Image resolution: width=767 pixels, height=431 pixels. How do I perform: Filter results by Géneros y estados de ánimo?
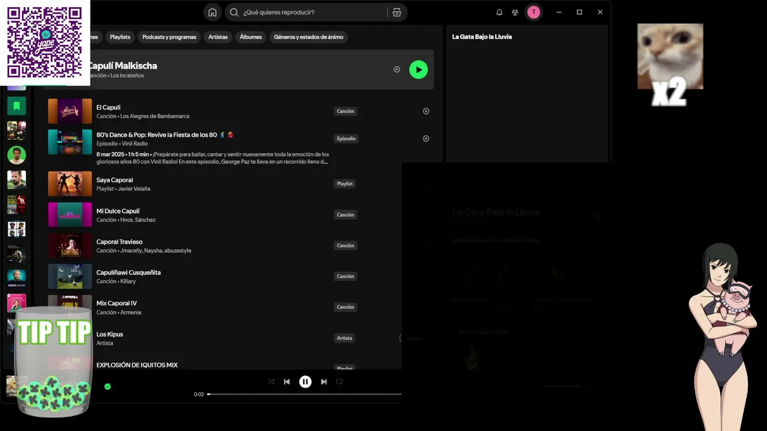tap(309, 37)
